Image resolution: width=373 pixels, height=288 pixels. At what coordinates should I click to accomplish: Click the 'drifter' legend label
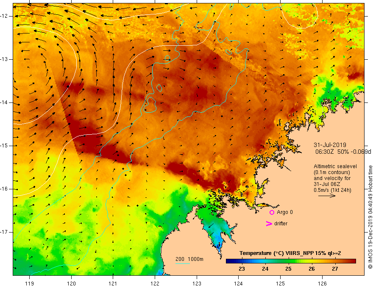coord(281,224)
